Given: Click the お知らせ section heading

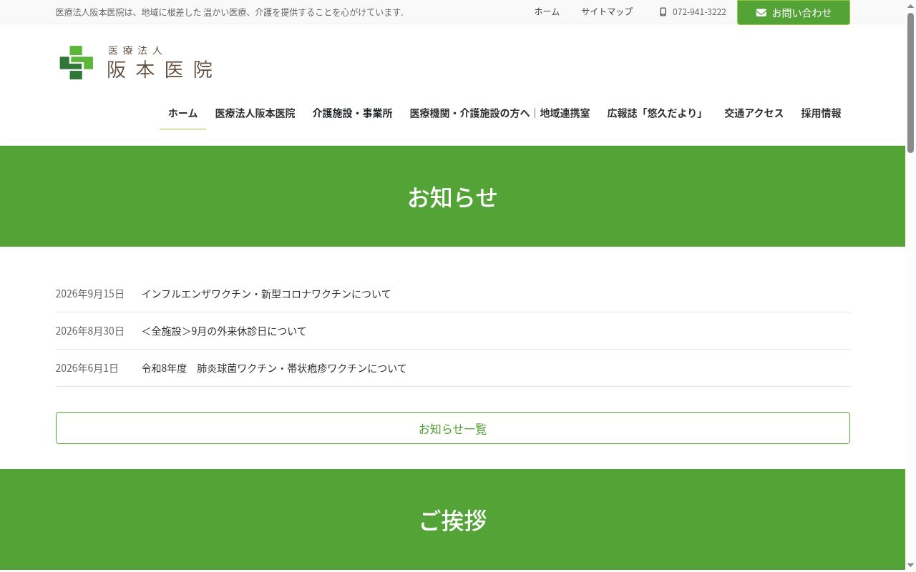Looking at the screenshot, I should [453, 197].
